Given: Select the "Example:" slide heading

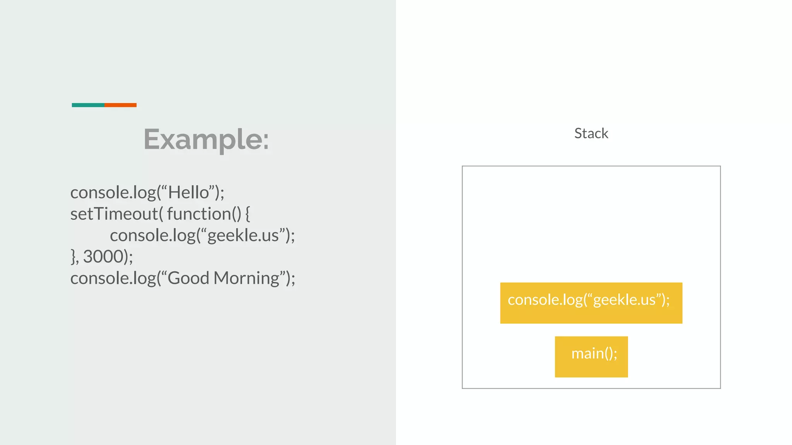Looking at the screenshot, I should point(206,139).
